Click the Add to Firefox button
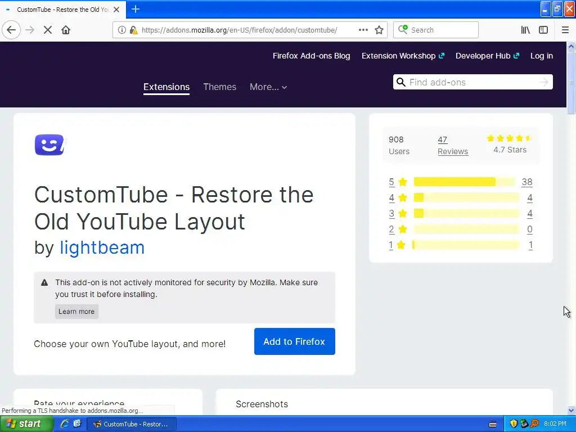Screen dimensions: 576x432 (x=294, y=341)
